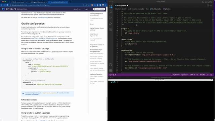Click Spaces: 4 indentation setting
Screen dimensions: 215x121
pyautogui.click(x=185, y=75)
